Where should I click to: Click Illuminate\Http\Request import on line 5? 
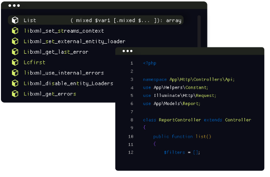pos(185,95)
